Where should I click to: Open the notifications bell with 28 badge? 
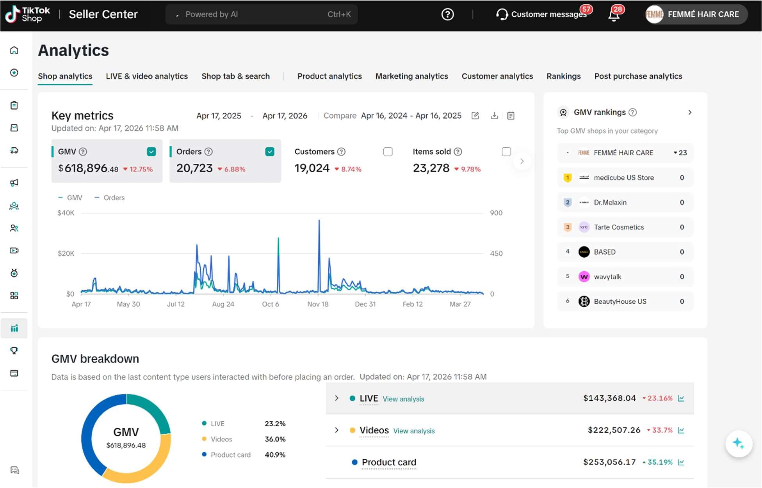(x=614, y=15)
